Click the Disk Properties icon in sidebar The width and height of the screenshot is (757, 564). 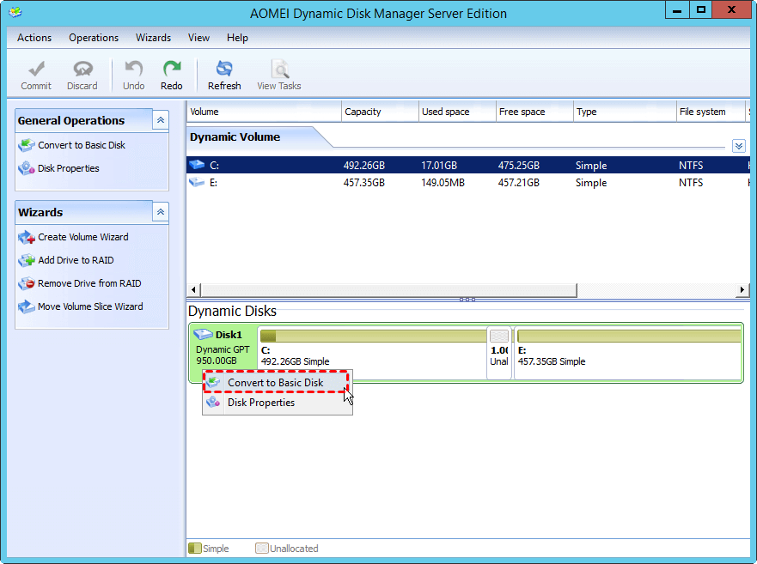pos(27,168)
